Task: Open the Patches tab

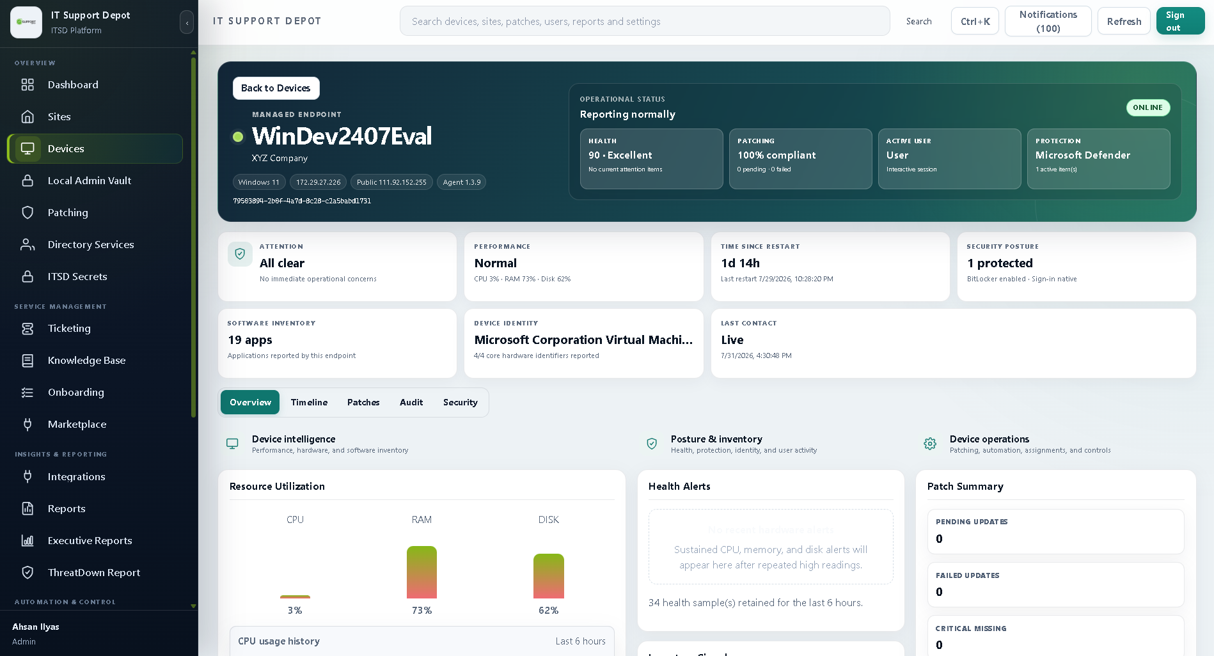Action: [x=363, y=402]
